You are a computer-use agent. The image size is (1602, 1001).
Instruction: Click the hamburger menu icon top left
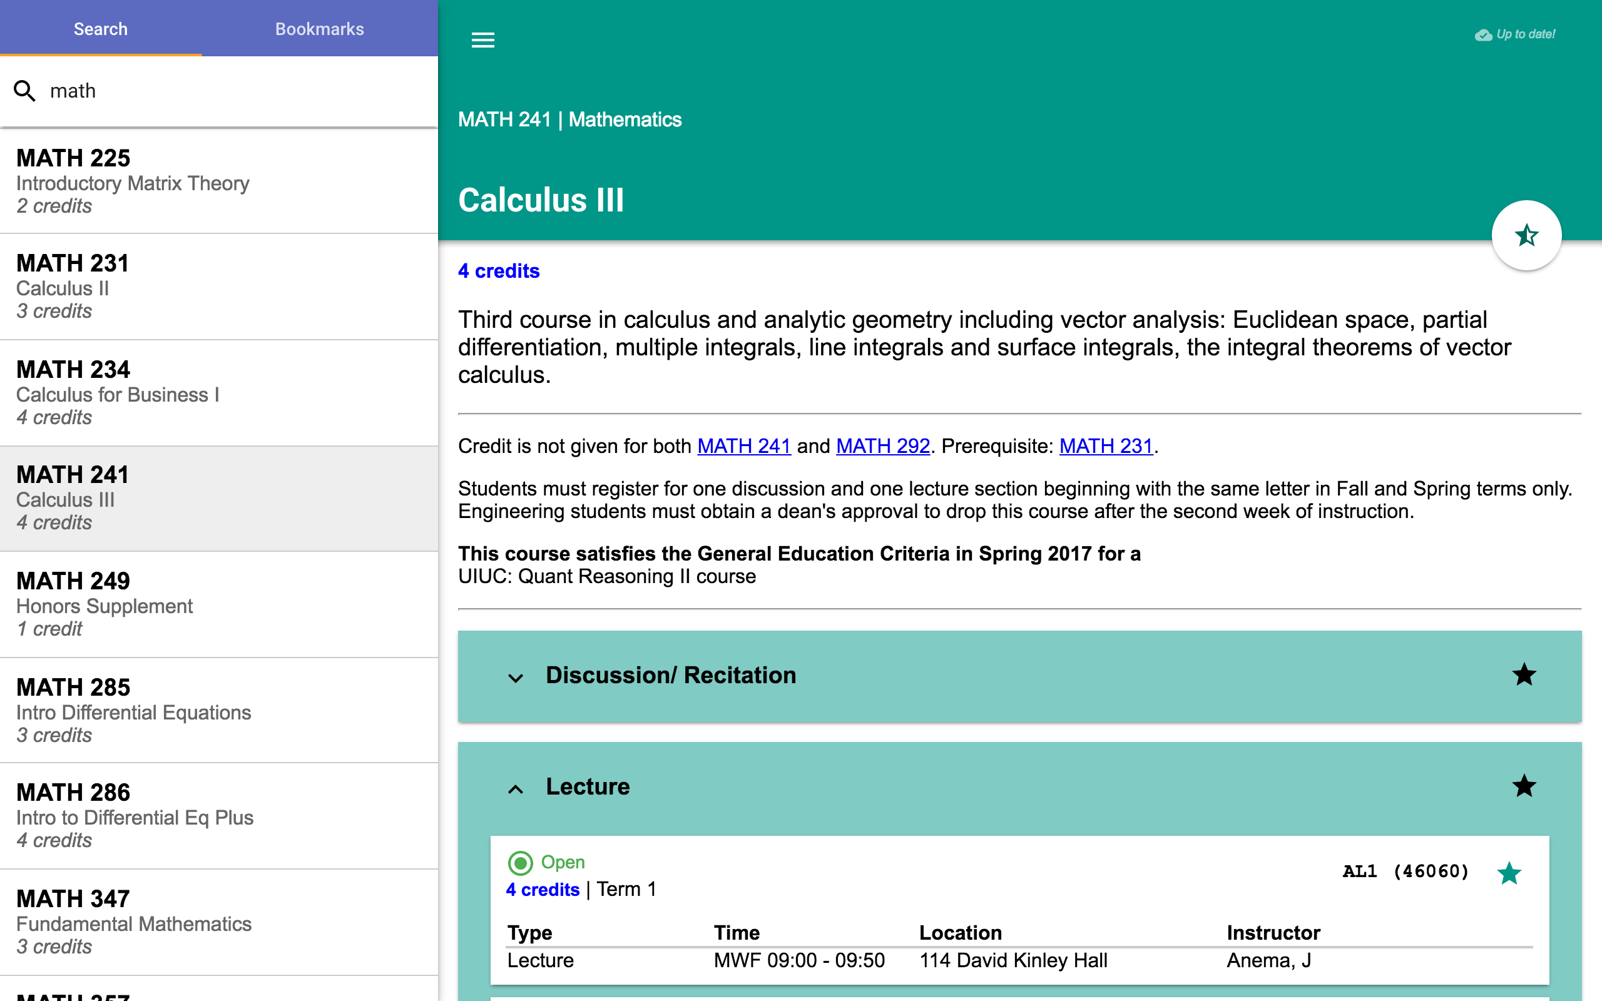(x=483, y=41)
